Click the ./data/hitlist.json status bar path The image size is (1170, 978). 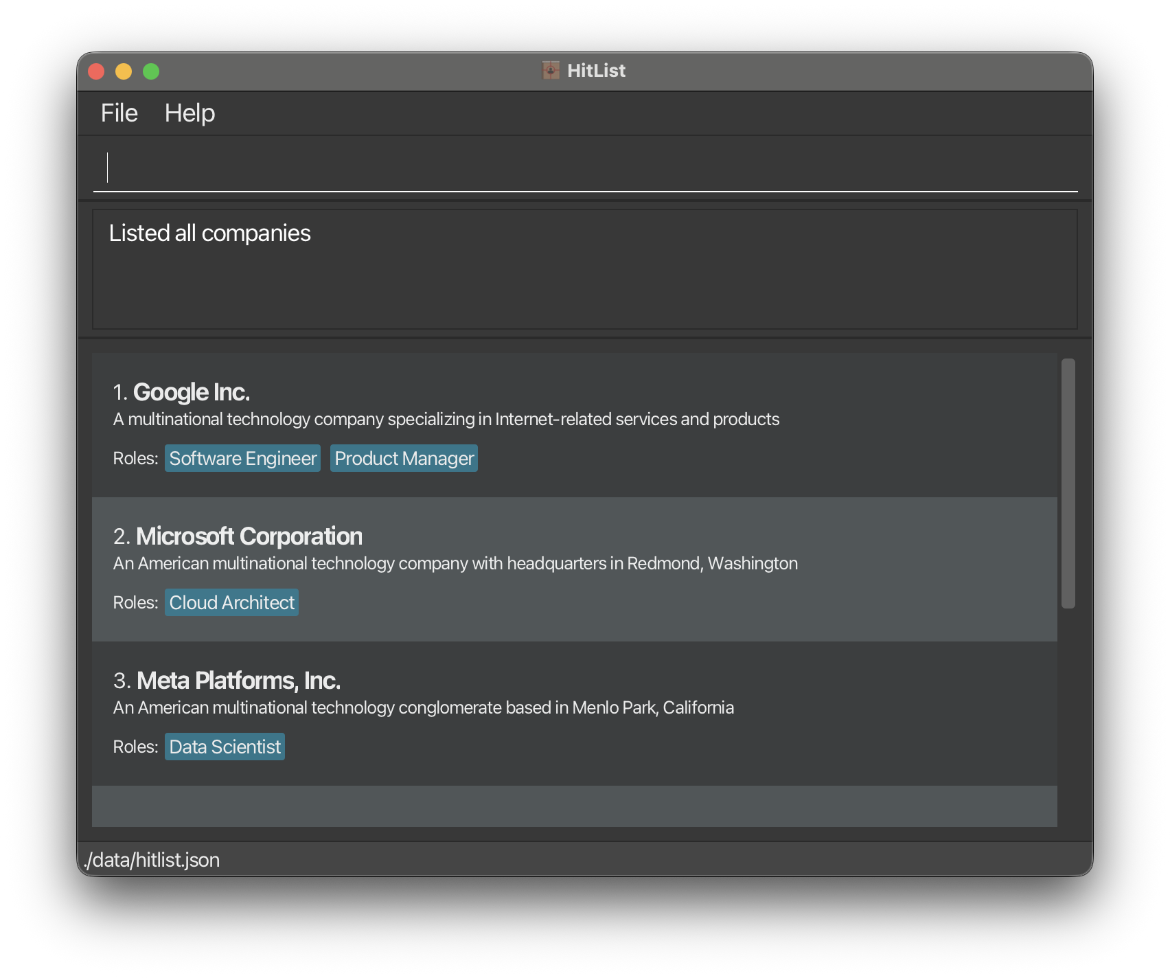point(152,860)
